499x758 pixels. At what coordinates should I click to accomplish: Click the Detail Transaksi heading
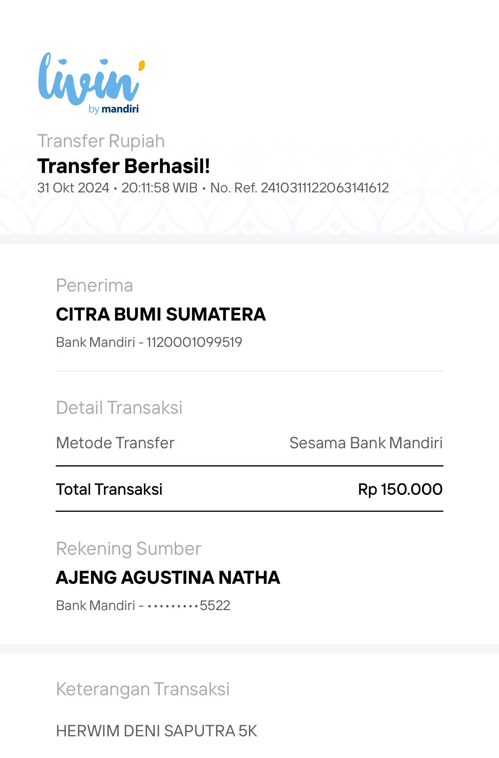(119, 408)
